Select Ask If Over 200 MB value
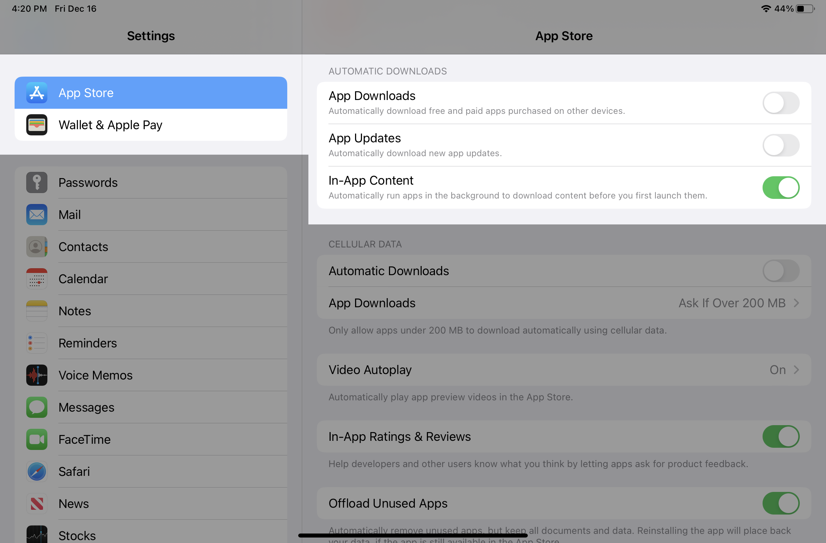Image resolution: width=826 pixels, height=543 pixels. click(x=732, y=303)
